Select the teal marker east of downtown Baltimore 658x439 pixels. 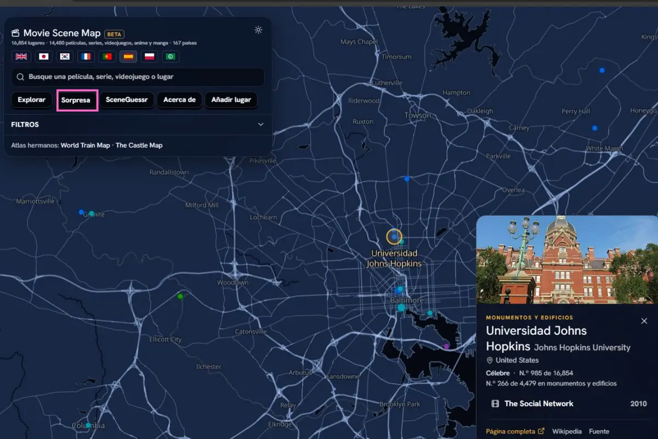(x=430, y=313)
